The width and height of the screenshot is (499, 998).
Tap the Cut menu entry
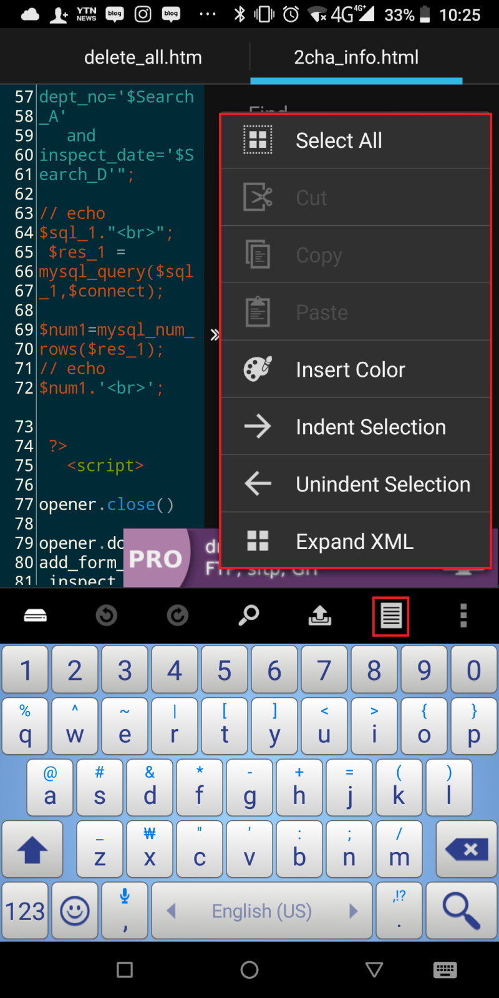coord(356,198)
